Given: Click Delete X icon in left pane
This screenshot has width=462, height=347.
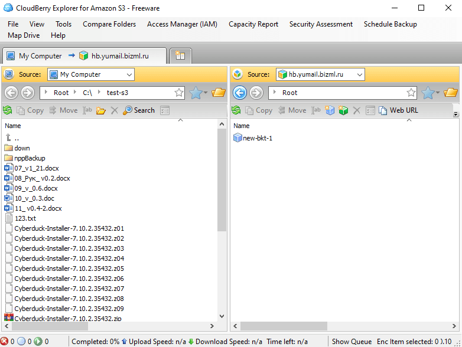Looking at the screenshot, I should (115, 111).
